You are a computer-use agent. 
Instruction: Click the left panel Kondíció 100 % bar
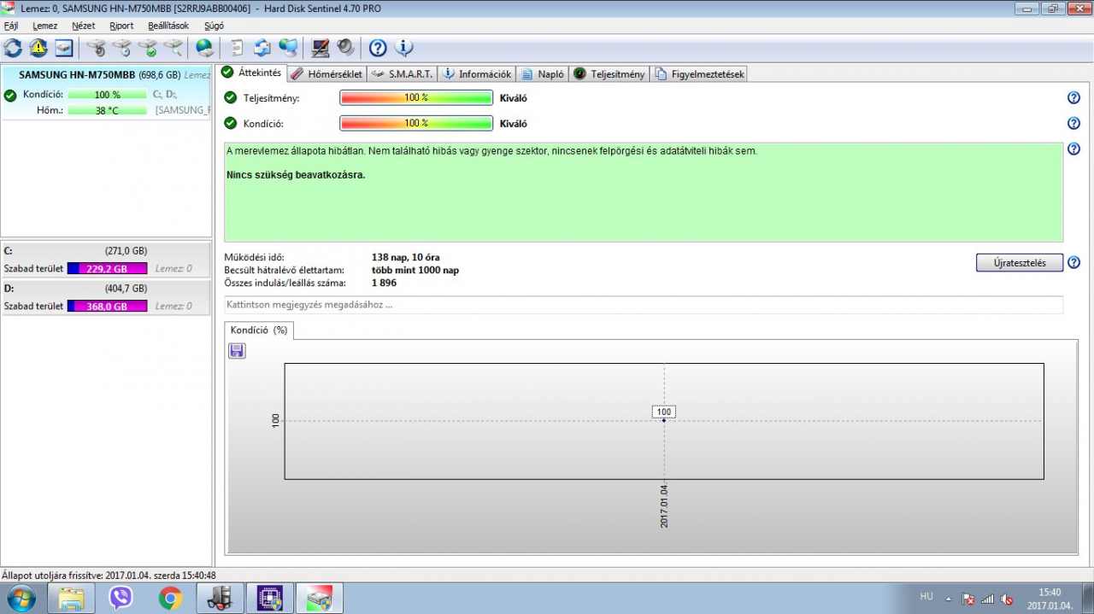107,95
